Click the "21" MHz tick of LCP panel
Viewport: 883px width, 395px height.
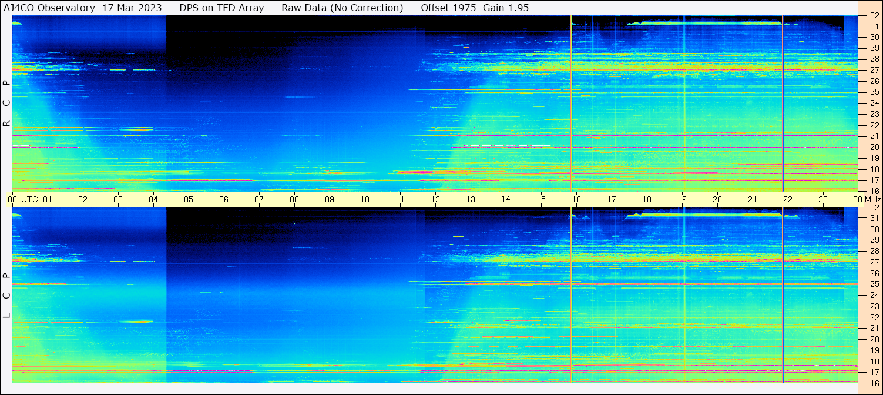click(874, 328)
